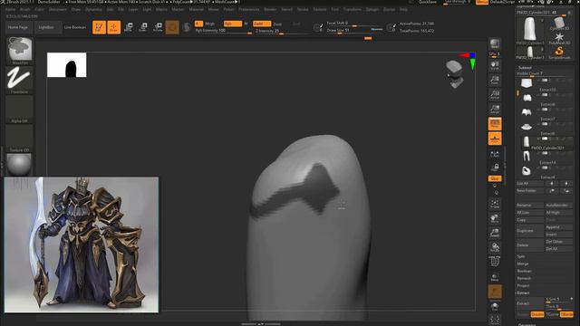Collapse the Subtool panel header

tap(525, 68)
